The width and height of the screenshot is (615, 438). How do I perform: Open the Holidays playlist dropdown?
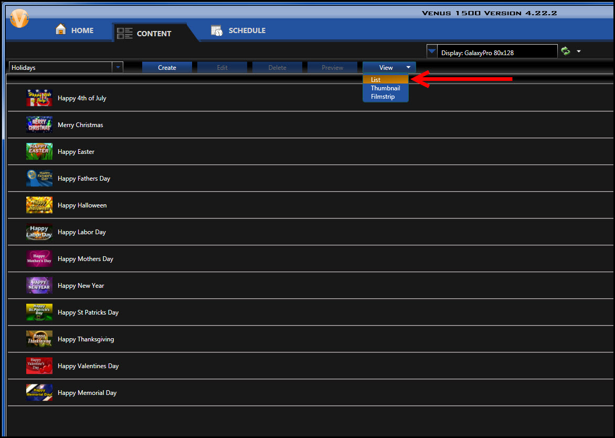click(118, 67)
